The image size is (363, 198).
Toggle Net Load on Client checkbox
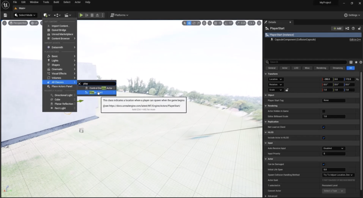click(324, 127)
